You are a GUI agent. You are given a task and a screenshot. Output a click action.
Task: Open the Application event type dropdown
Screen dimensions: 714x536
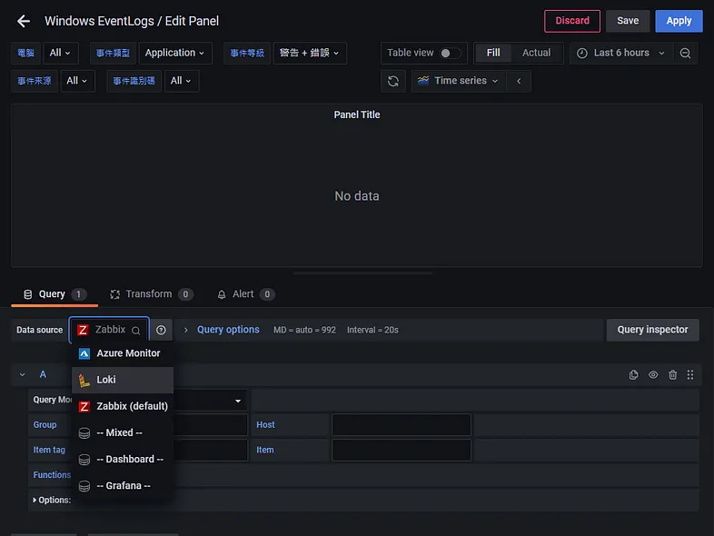pyautogui.click(x=174, y=53)
